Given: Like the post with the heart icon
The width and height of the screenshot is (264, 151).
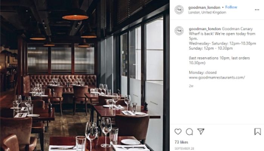Looking at the screenshot, I should 178,131.
